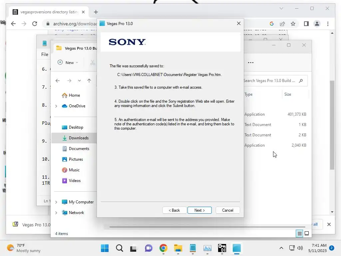
Task: Select Network in Explorer sidebar
Action: (73, 213)
